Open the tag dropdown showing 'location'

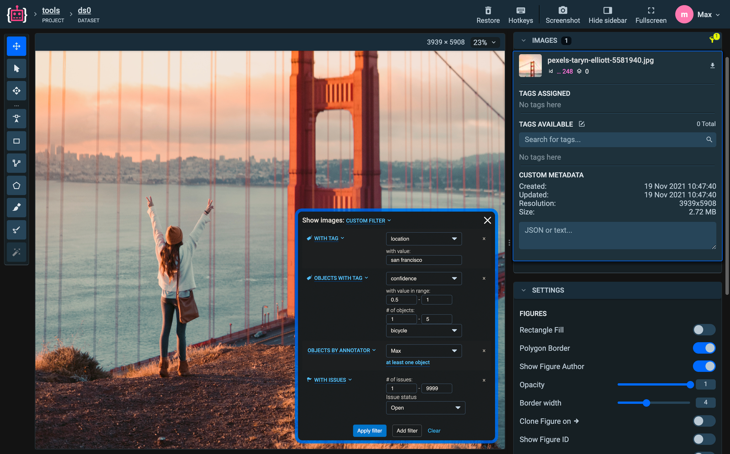(x=423, y=239)
